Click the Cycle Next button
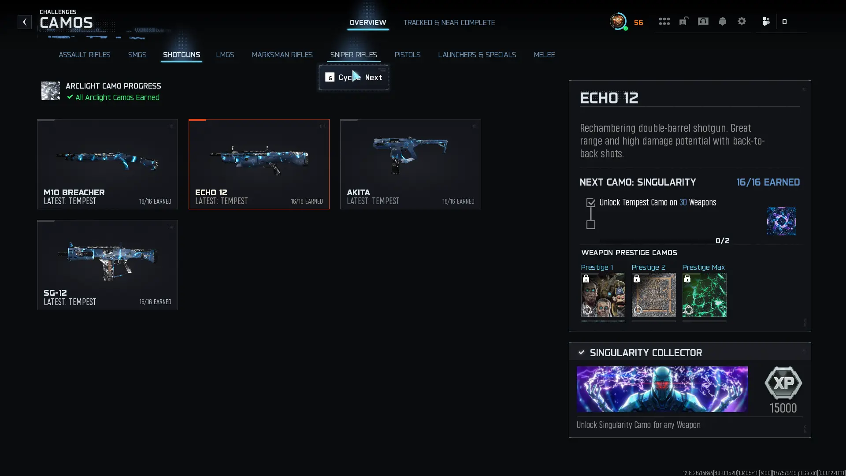Viewport: 846px width, 476px height. point(354,78)
